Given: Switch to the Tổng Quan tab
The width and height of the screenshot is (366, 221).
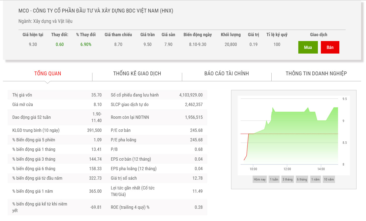Looking at the screenshot, I should point(48,73).
